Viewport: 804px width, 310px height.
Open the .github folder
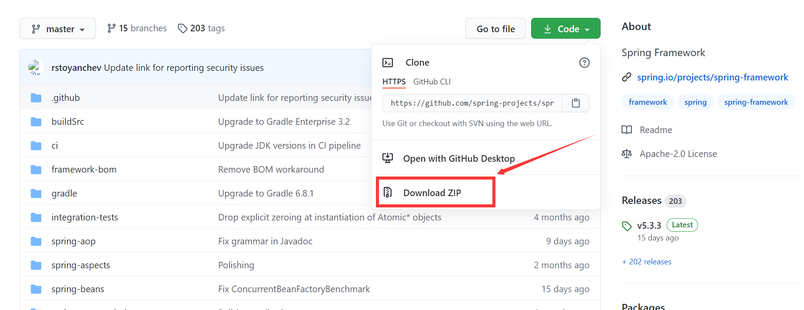[66, 98]
